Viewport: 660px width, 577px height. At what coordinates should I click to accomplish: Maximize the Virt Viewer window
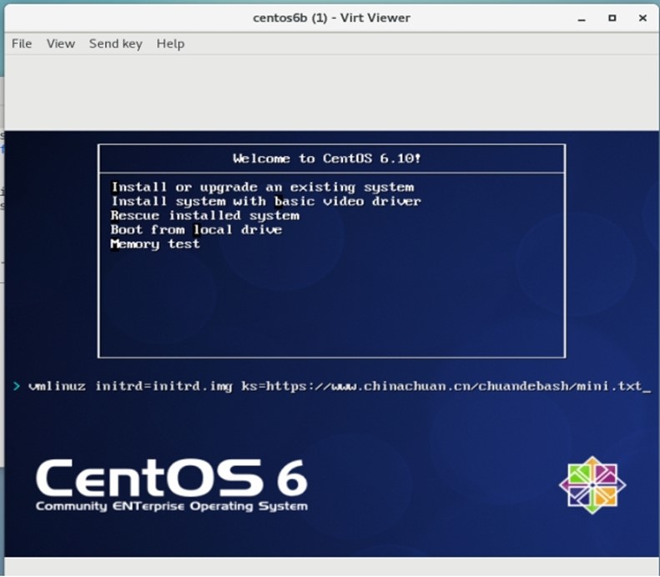(x=612, y=18)
